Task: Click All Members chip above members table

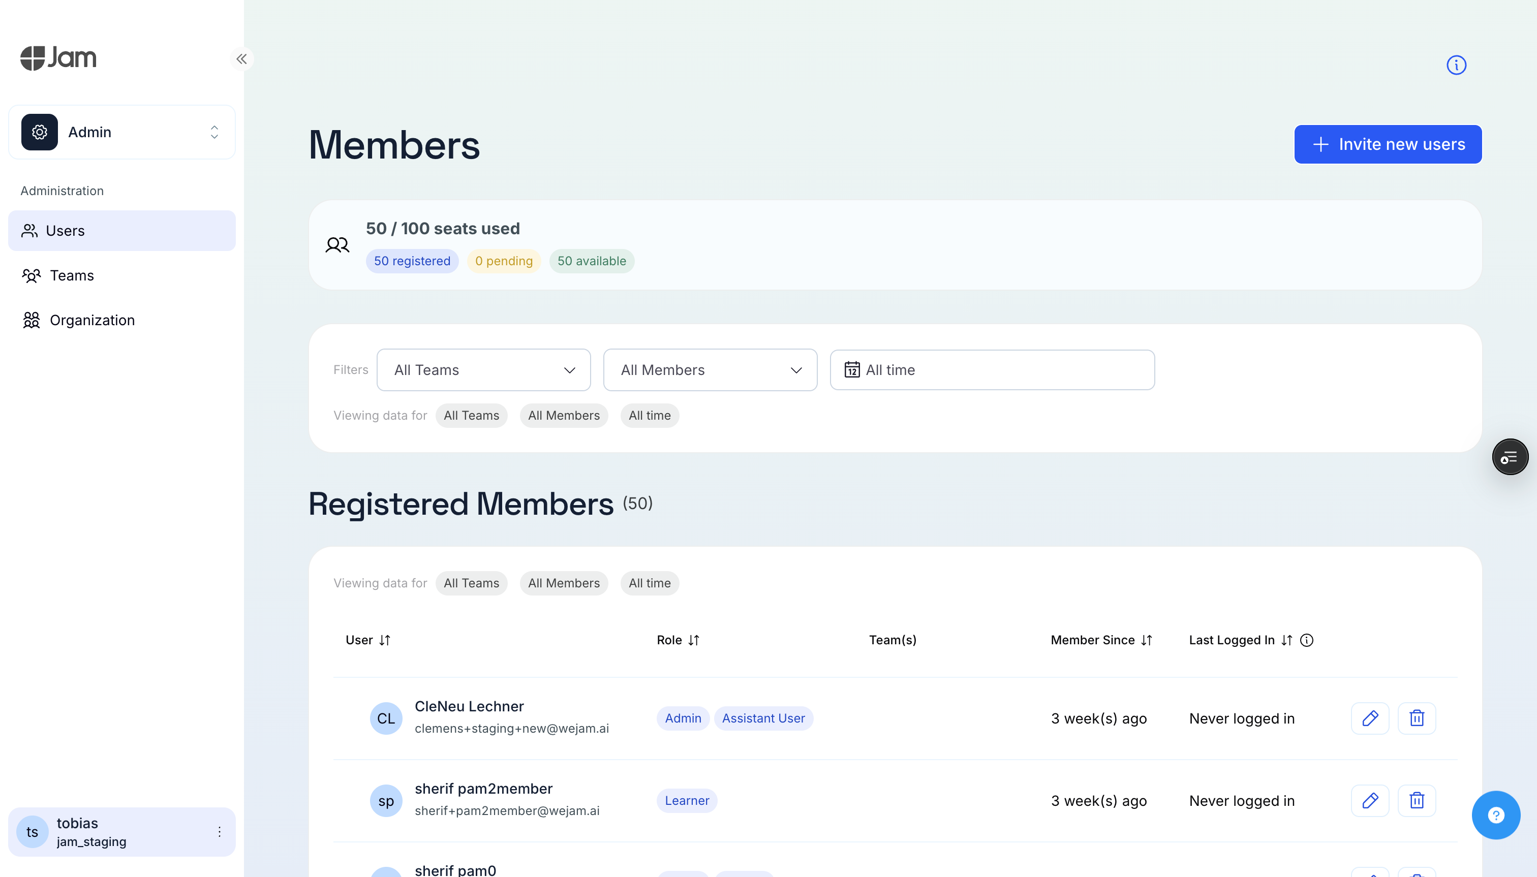Action: tap(564, 583)
